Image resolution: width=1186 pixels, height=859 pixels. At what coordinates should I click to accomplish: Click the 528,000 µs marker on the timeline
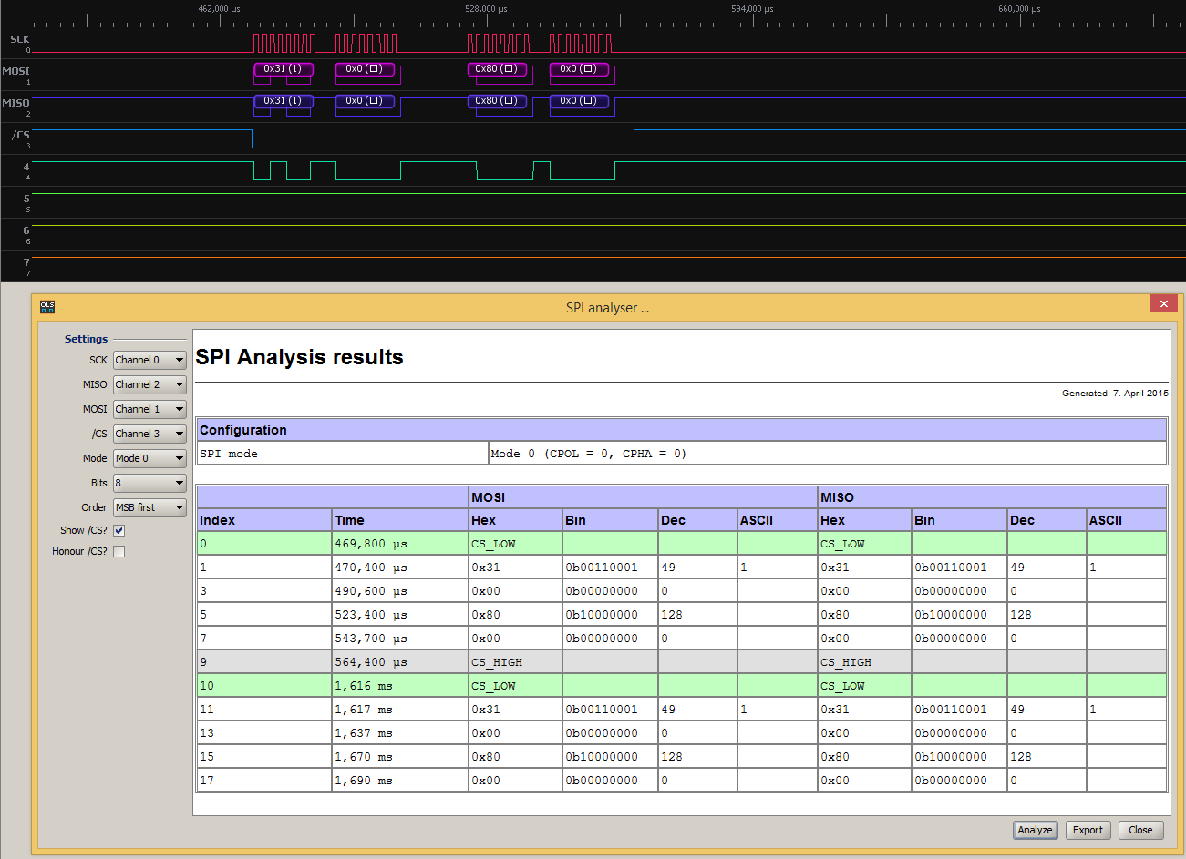click(x=486, y=9)
